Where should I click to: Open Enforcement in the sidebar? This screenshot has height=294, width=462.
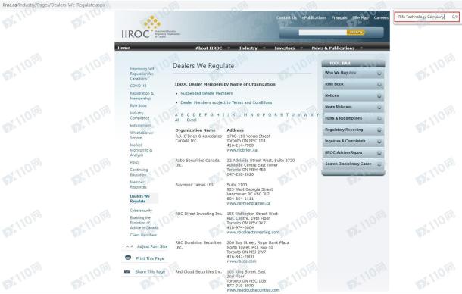point(140,125)
